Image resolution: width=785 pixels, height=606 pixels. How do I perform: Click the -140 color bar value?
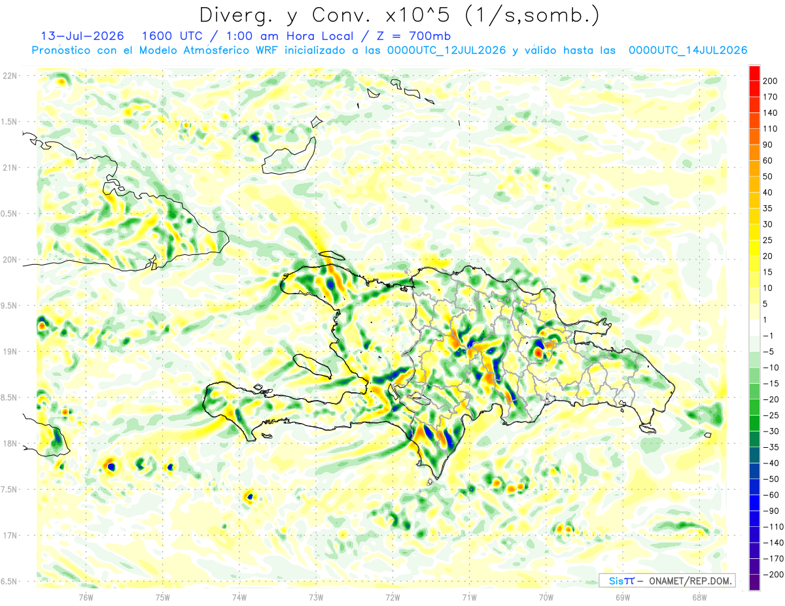[x=775, y=543]
